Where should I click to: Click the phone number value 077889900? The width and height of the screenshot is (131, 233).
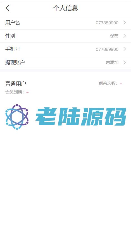[x=107, y=49]
